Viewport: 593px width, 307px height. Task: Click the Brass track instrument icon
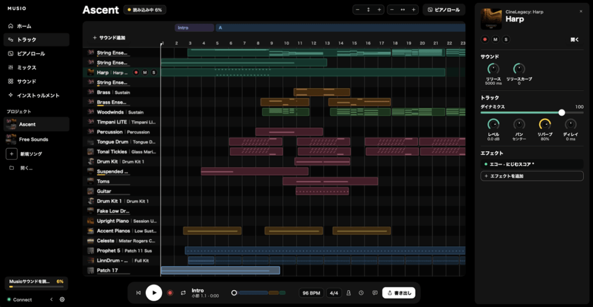tap(90, 92)
